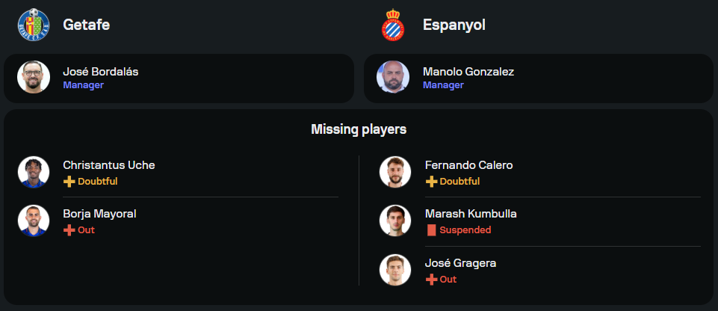The image size is (718, 311).
Task: Click the Espanyol club crest icon
Action: (x=393, y=24)
